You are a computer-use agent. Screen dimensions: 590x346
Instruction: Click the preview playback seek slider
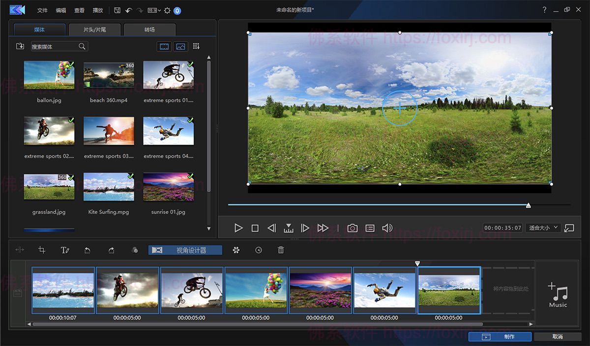[x=528, y=205]
